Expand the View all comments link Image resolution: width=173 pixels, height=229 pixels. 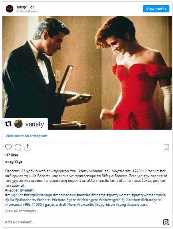coord(20,211)
